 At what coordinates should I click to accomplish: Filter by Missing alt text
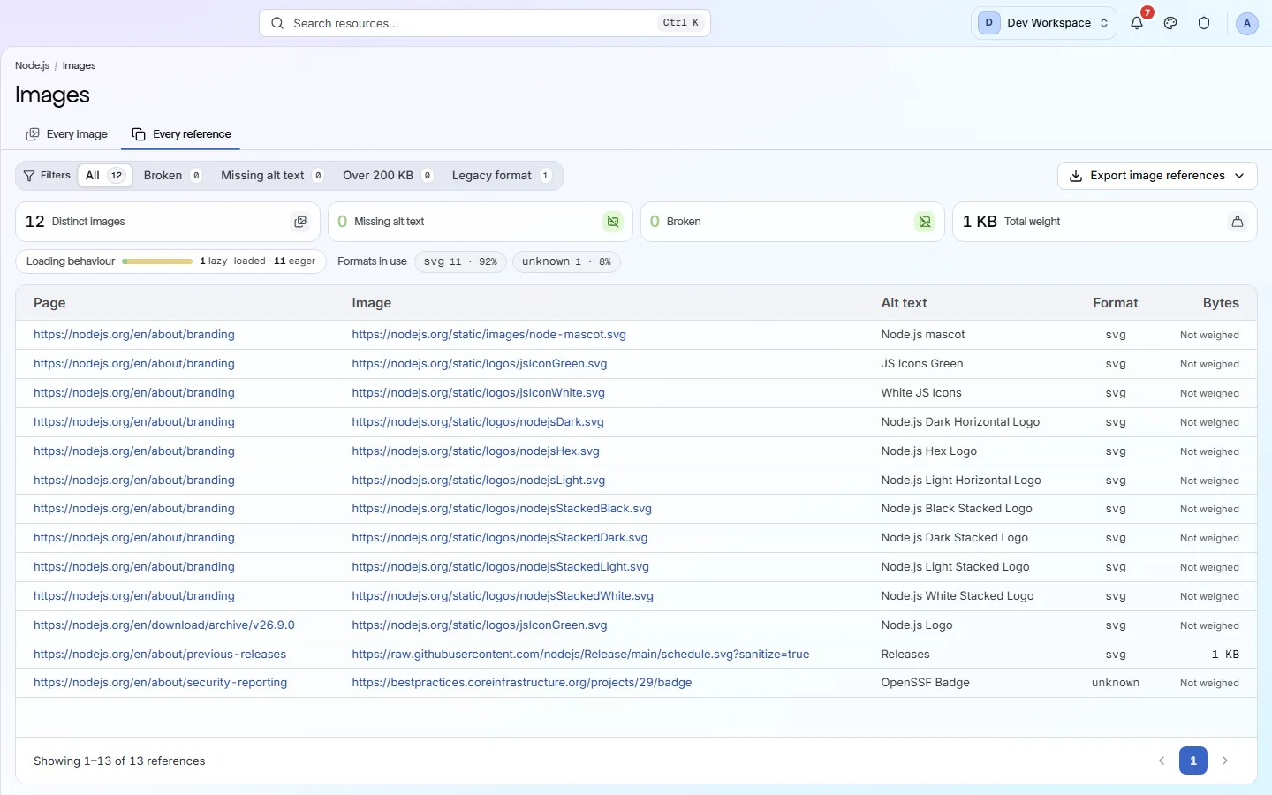pyautogui.click(x=272, y=176)
